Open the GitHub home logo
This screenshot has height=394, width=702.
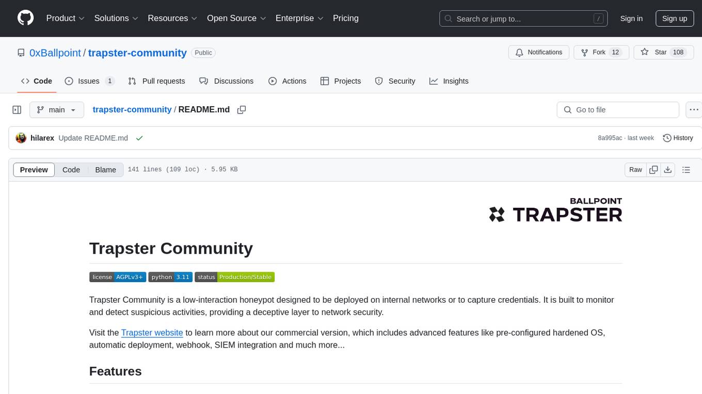pos(25,18)
